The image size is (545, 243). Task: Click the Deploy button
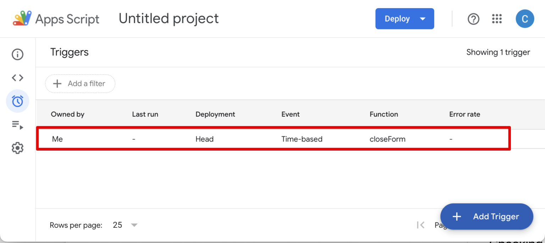(x=397, y=18)
